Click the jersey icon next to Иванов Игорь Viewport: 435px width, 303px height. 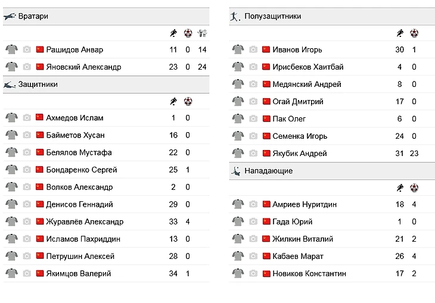tap(238, 49)
